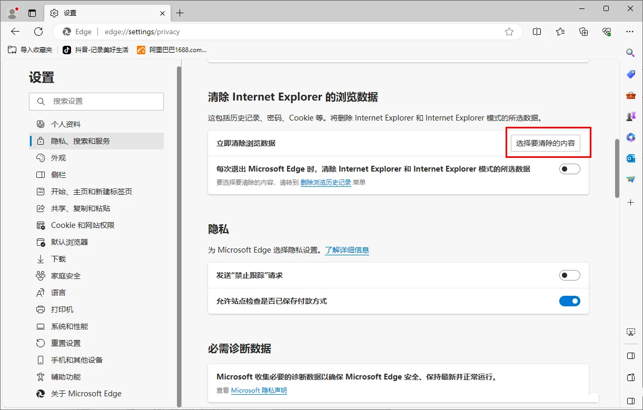Open 抖音-记录美好生活 bookmark
This screenshot has height=410, width=643.
(95, 49)
